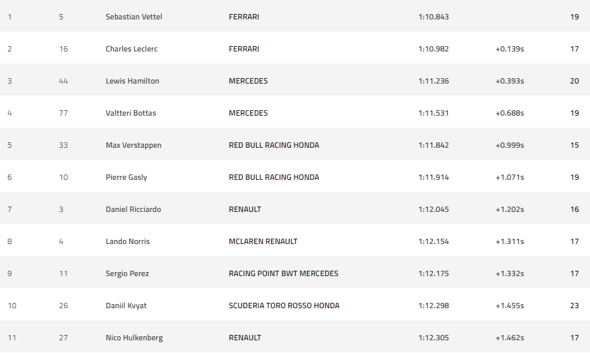This screenshot has width=590, height=353.
Task: Click Scuderia Toro Rosso Honda team
Action: pyautogui.click(x=284, y=306)
